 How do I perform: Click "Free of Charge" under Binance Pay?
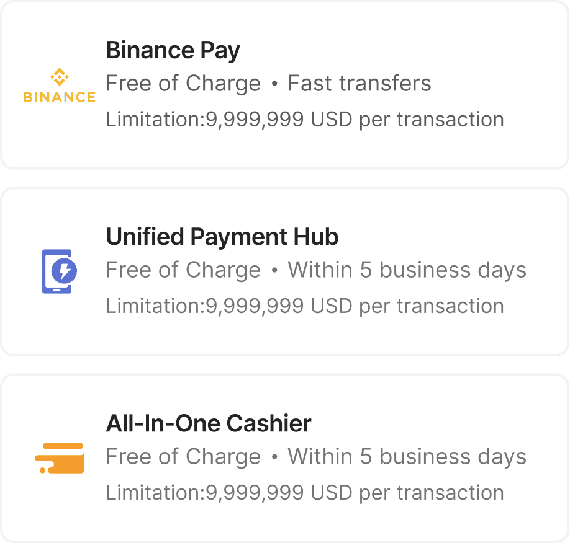[x=183, y=84]
